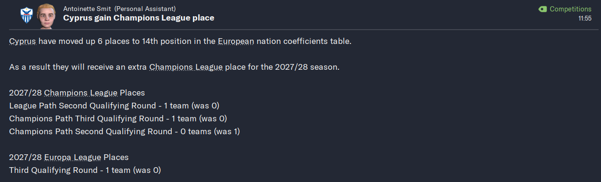Viewport: 601px width, 182px height.
Task: Click Champions Path Second Qualifying Round line
Action: point(124,131)
